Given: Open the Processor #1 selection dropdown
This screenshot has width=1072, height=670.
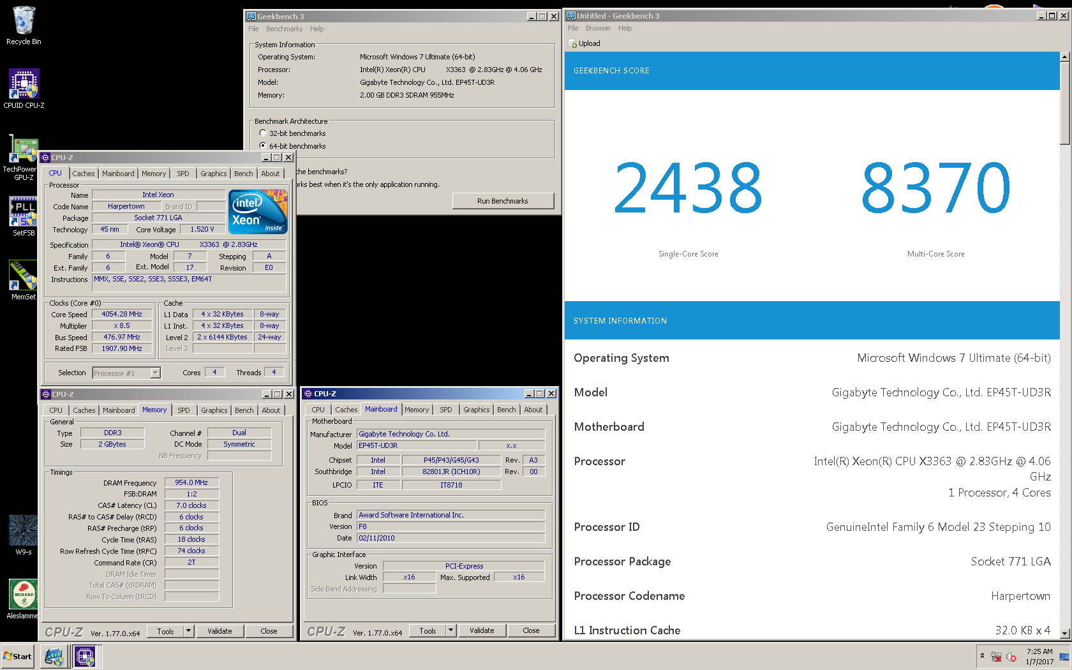Looking at the screenshot, I should point(156,373).
